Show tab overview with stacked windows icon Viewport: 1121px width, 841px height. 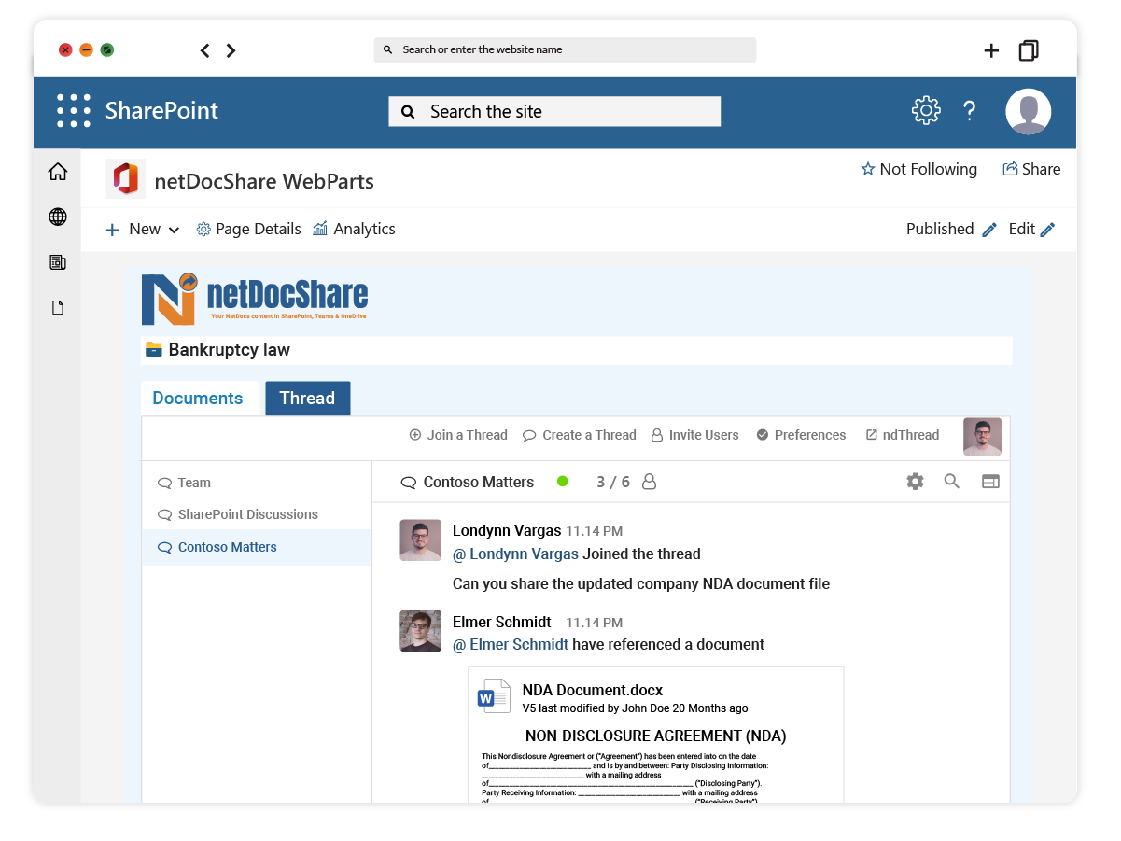tap(1029, 50)
